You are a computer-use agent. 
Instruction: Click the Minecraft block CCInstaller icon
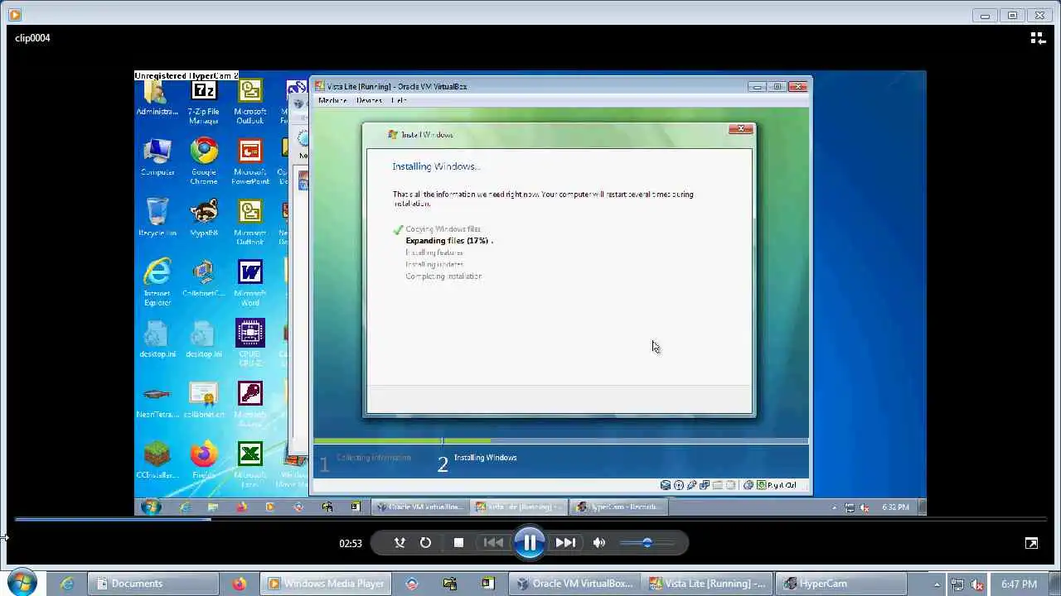157,460
